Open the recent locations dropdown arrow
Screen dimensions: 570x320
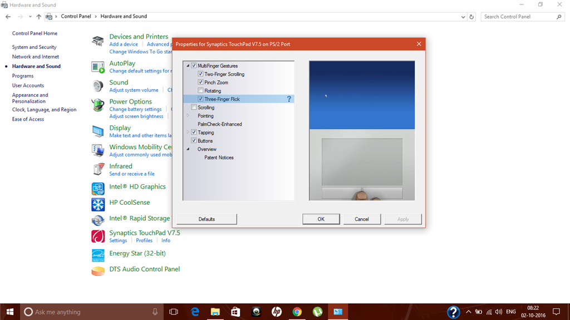30,17
